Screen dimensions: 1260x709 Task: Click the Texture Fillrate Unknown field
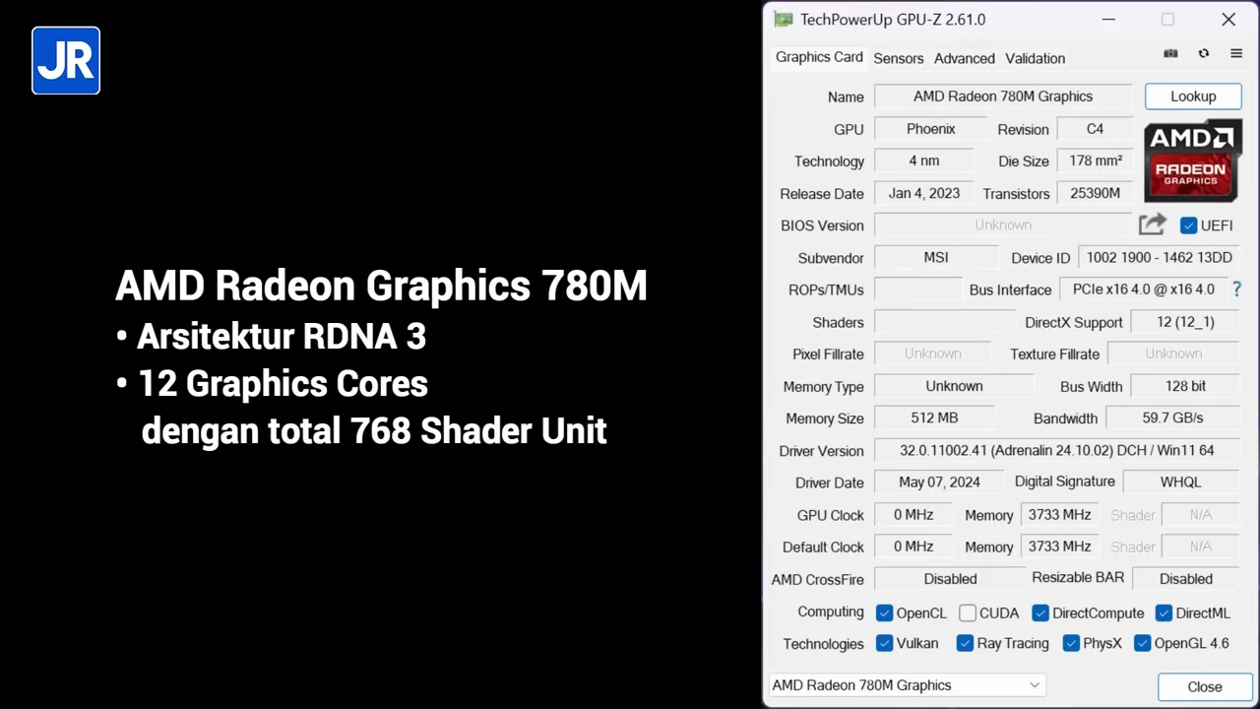[1173, 354]
